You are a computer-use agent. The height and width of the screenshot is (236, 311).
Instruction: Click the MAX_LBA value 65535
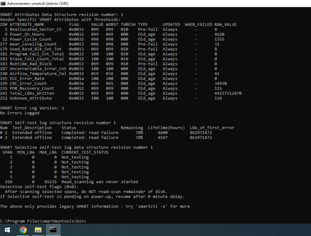(51, 182)
